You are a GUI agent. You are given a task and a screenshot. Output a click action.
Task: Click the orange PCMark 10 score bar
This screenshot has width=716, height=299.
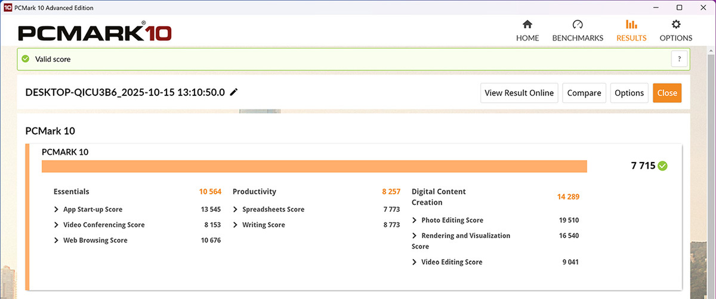(314, 166)
